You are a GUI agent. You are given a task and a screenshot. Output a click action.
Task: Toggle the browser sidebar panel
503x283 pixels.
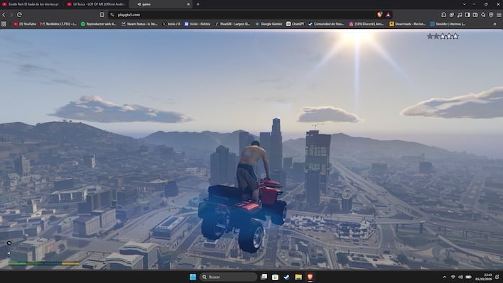[467, 15]
